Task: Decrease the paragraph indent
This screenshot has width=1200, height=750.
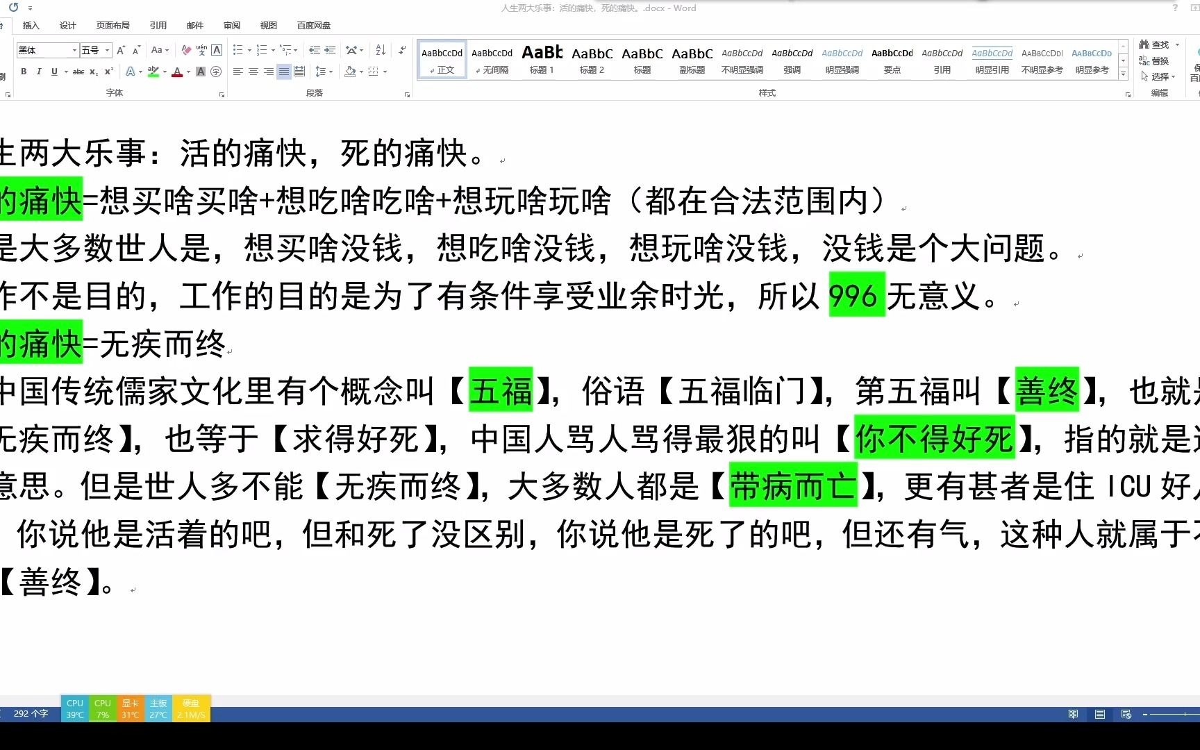Action: (315, 50)
